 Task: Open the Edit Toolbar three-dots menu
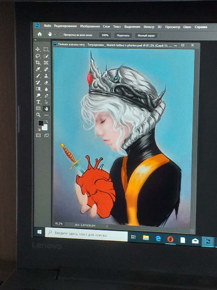pyautogui.click(x=46, y=115)
